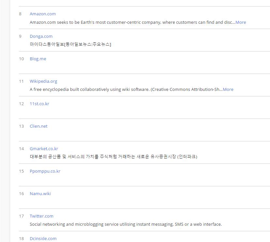Click the Amazon customer-centric description text
This screenshot has height=242, width=270.
click(133, 22)
